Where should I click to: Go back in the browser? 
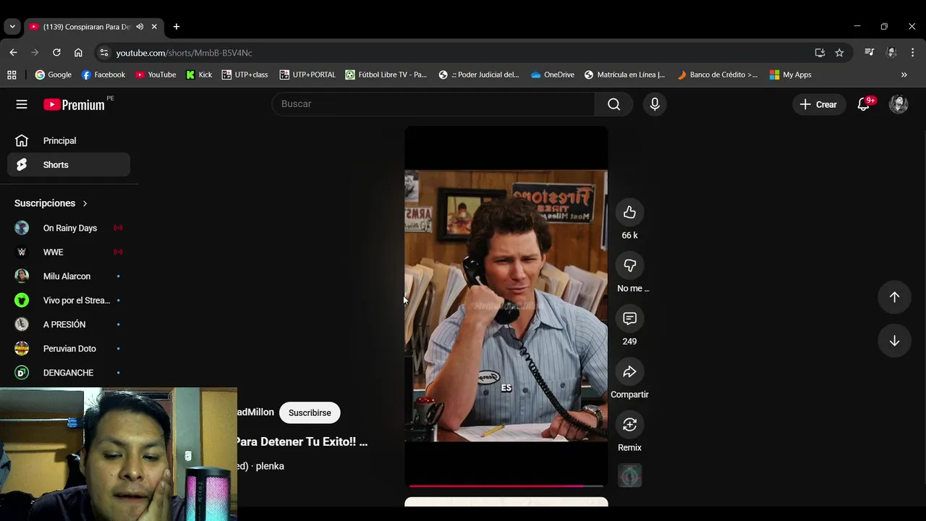tap(13, 52)
